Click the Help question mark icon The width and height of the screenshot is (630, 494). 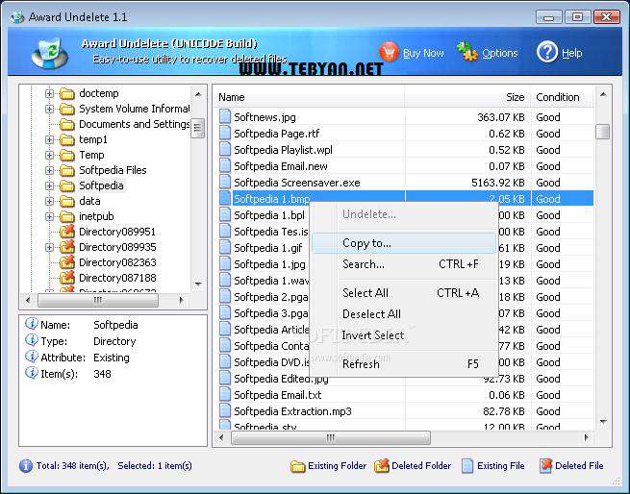[x=547, y=52]
